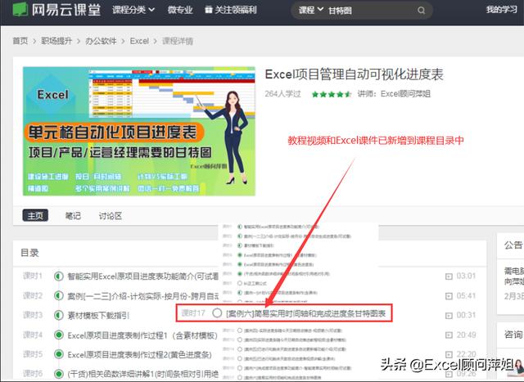Screen dimensions: 524x382
Task: Click instructor name Excel顾问萍姐
Action: tap(406, 94)
